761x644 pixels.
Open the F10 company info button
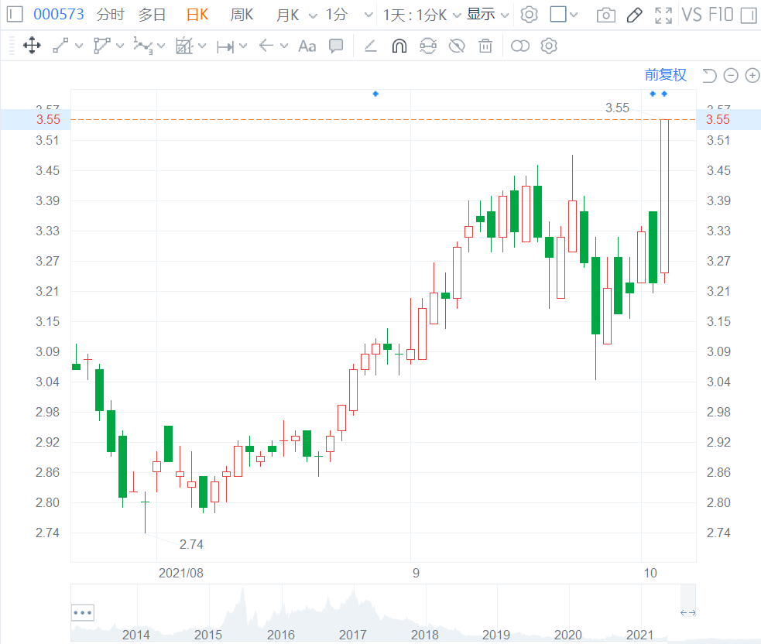click(720, 15)
